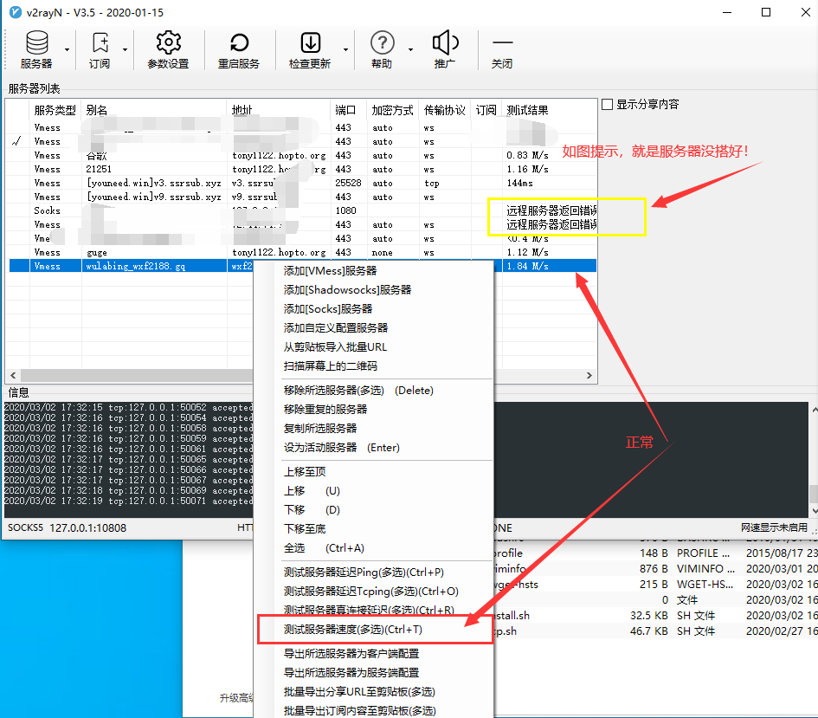Select the Socks server row with port 1080
This screenshot has width=818, height=718.
(x=303, y=210)
